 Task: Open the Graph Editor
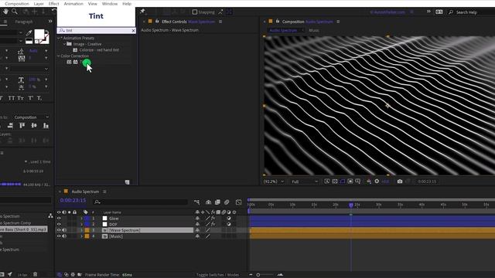pos(239,202)
